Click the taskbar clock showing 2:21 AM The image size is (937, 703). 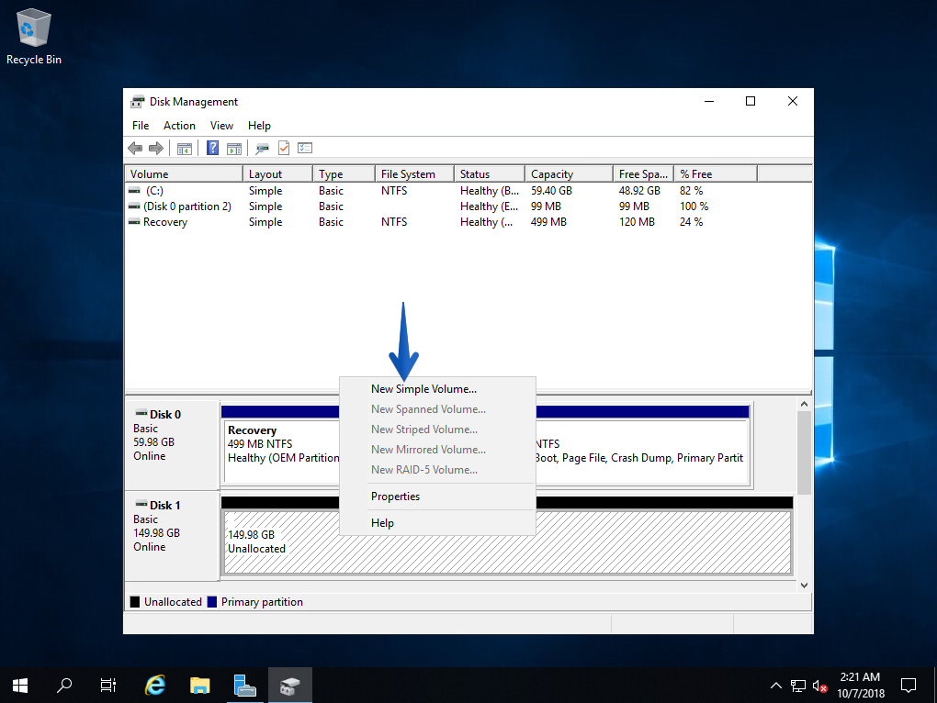(861, 685)
